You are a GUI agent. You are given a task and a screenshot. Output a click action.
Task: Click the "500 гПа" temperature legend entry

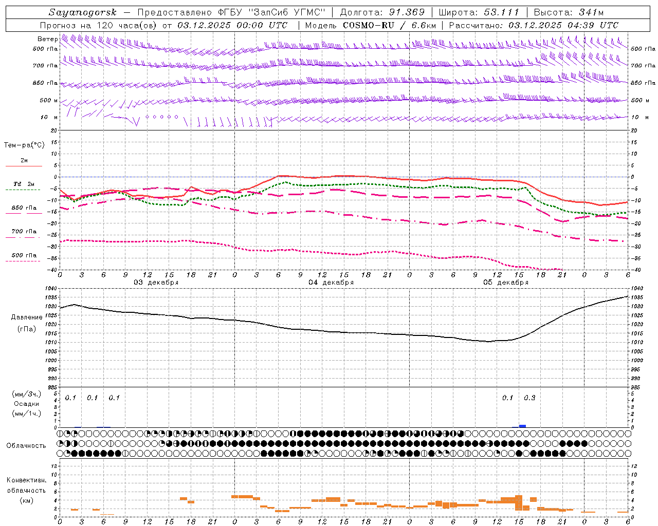[x=24, y=255]
